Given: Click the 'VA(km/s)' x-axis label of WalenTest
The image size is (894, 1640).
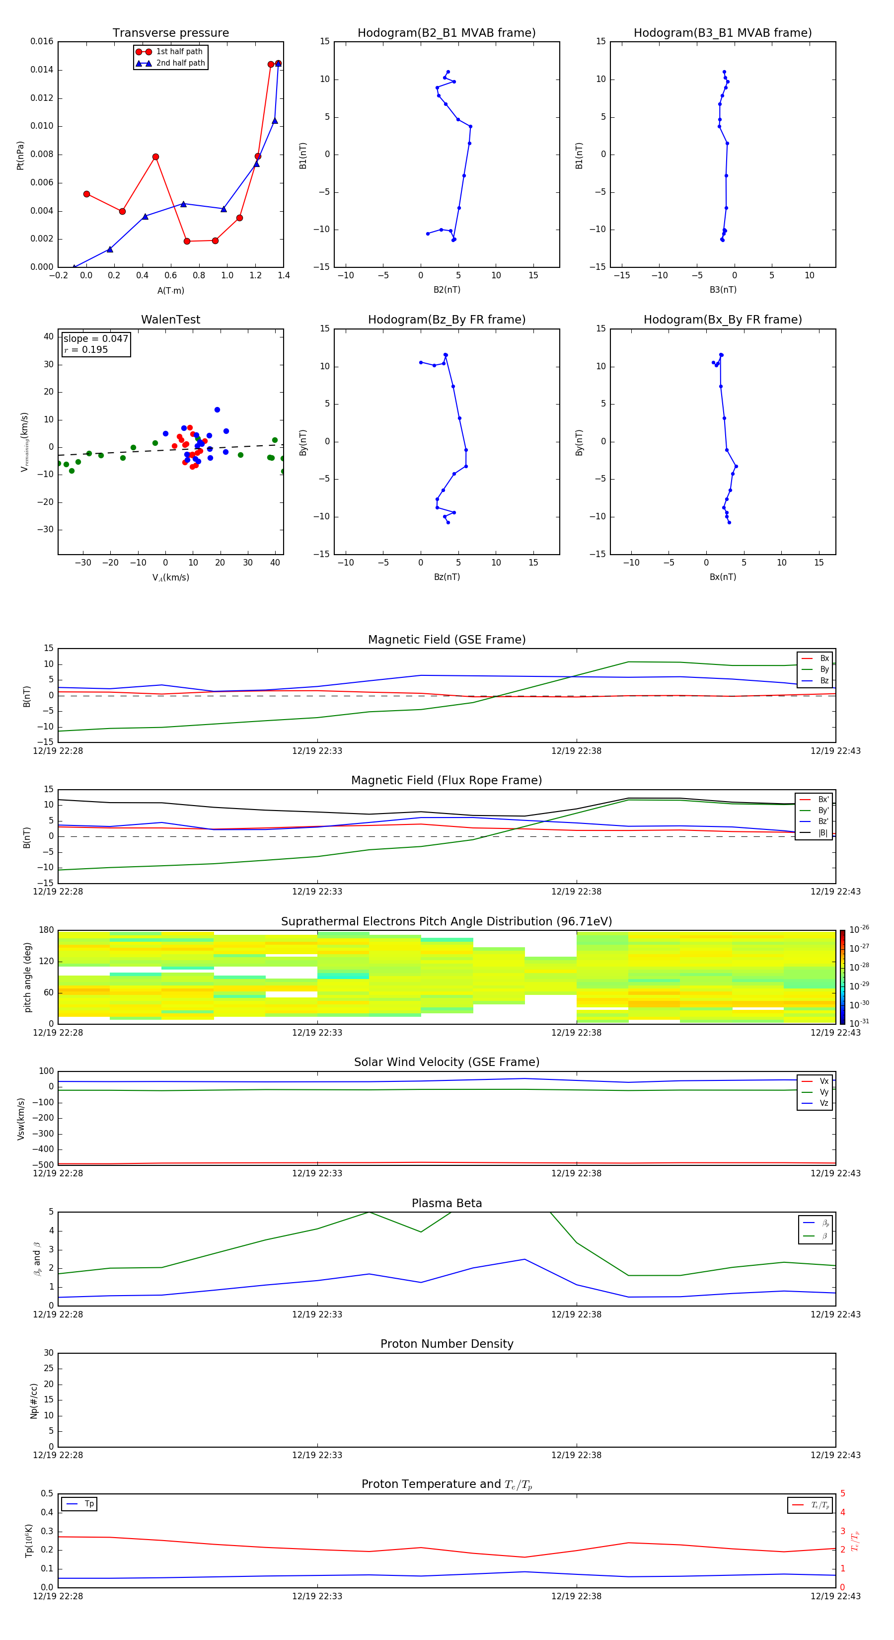Looking at the screenshot, I should (x=170, y=577).
